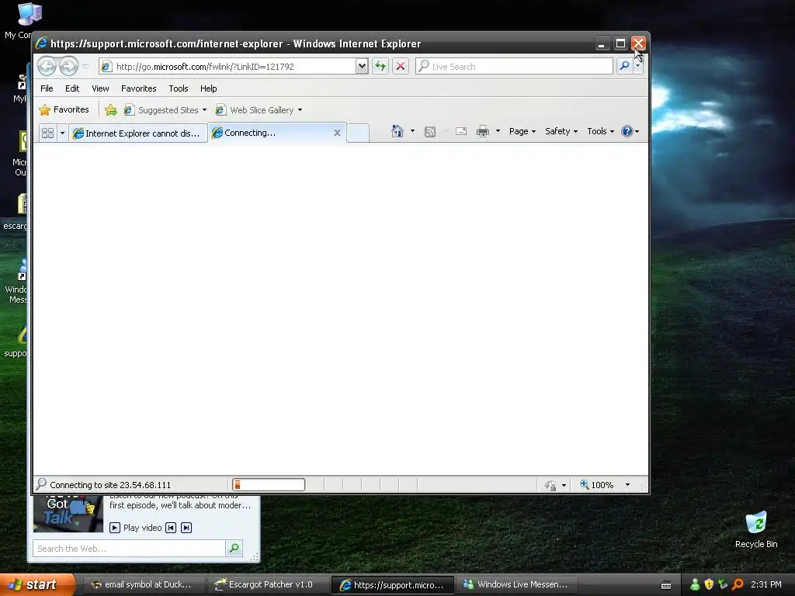The width and height of the screenshot is (795, 596).
Task: Open the Favorites center star button
Action: click(64, 109)
